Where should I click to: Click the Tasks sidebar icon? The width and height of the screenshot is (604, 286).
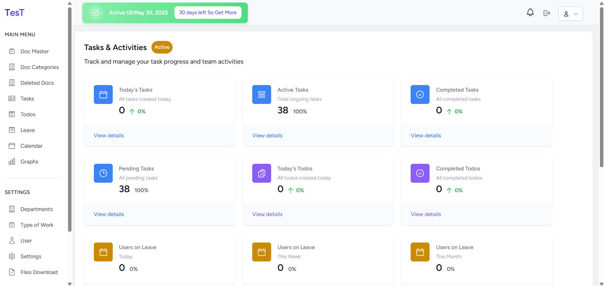pyautogui.click(x=12, y=99)
